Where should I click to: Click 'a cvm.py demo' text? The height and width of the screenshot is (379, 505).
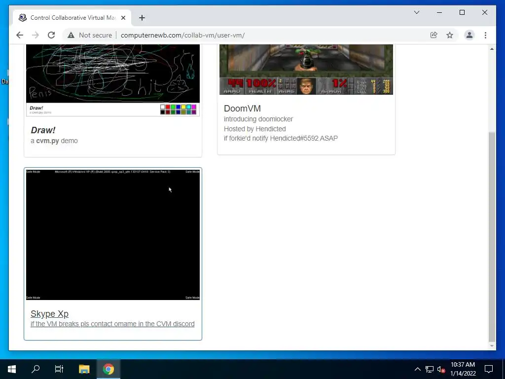[54, 141]
